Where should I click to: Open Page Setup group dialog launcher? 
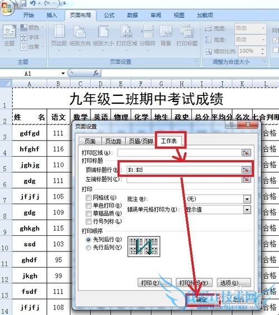pyautogui.click(x=196, y=61)
